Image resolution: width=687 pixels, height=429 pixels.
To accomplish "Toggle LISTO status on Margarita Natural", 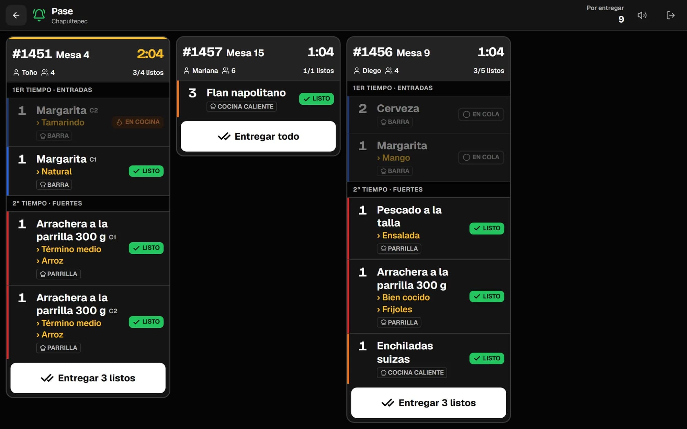I will [x=146, y=171].
